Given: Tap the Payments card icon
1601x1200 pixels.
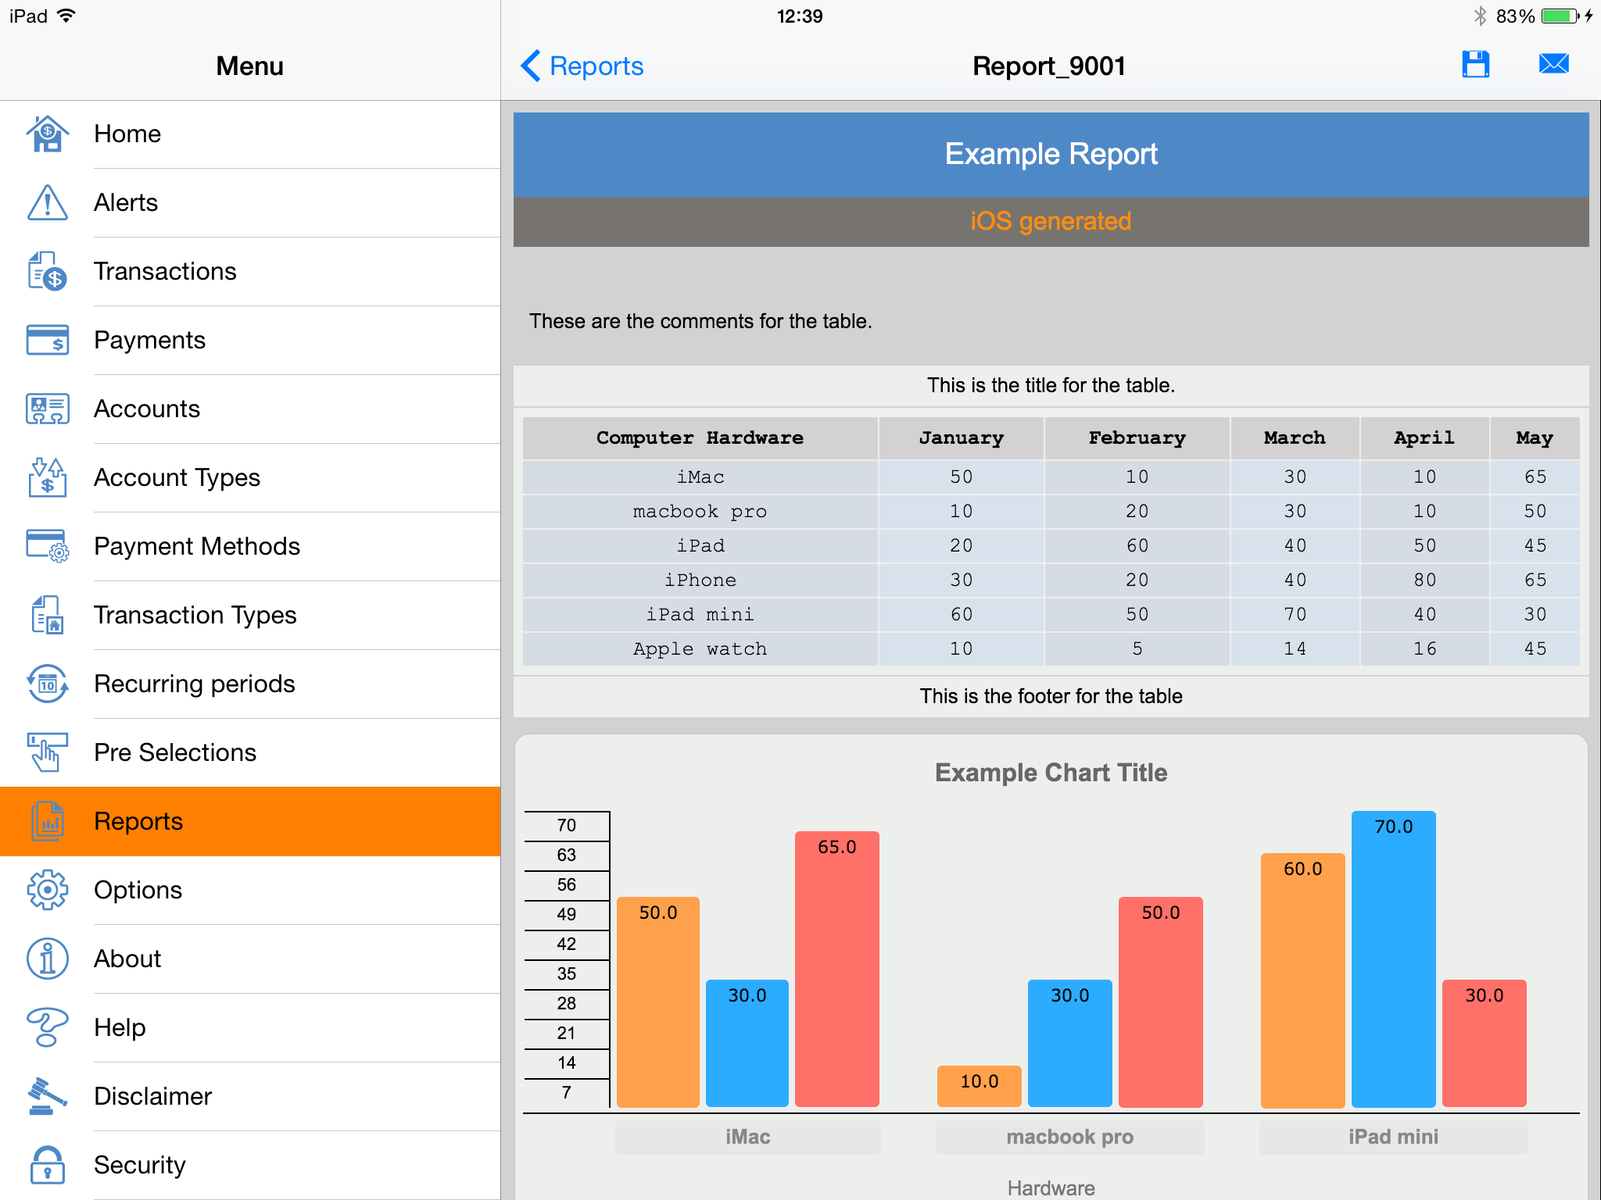Looking at the screenshot, I should click(x=48, y=340).
